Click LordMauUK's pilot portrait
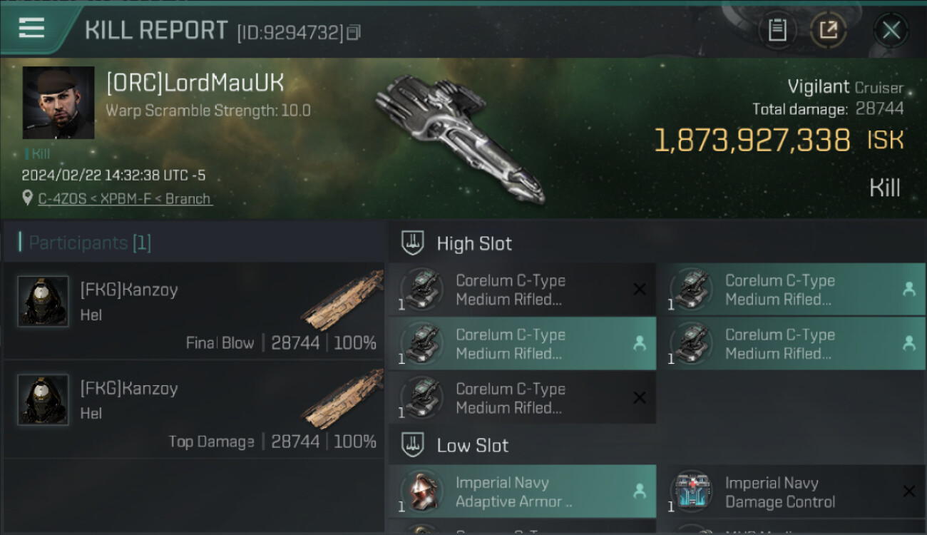This screenshot has height=535, width=927. (x=58, y=103)
